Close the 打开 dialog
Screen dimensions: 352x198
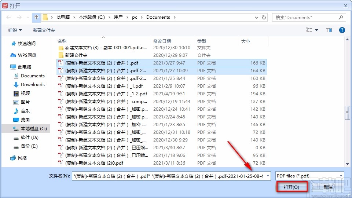coord(345,5)
